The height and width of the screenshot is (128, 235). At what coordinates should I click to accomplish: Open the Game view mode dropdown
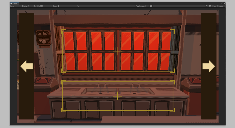coord(15,6)
